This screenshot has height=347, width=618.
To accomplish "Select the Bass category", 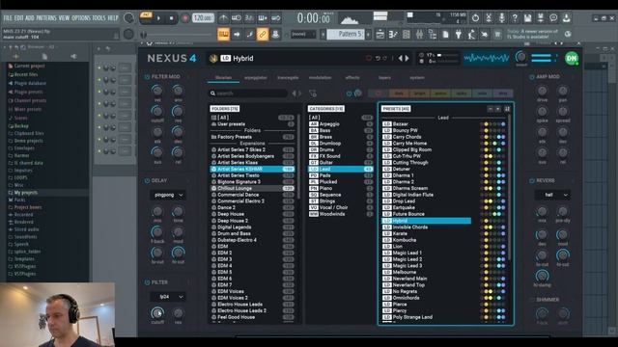I will tap(341, 130).
